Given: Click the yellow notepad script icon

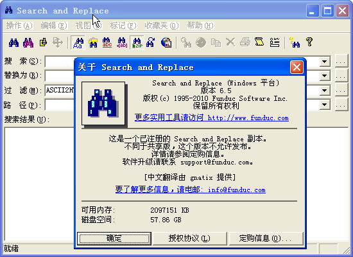Looking at the screenshot, I should (x=259, y=42).
